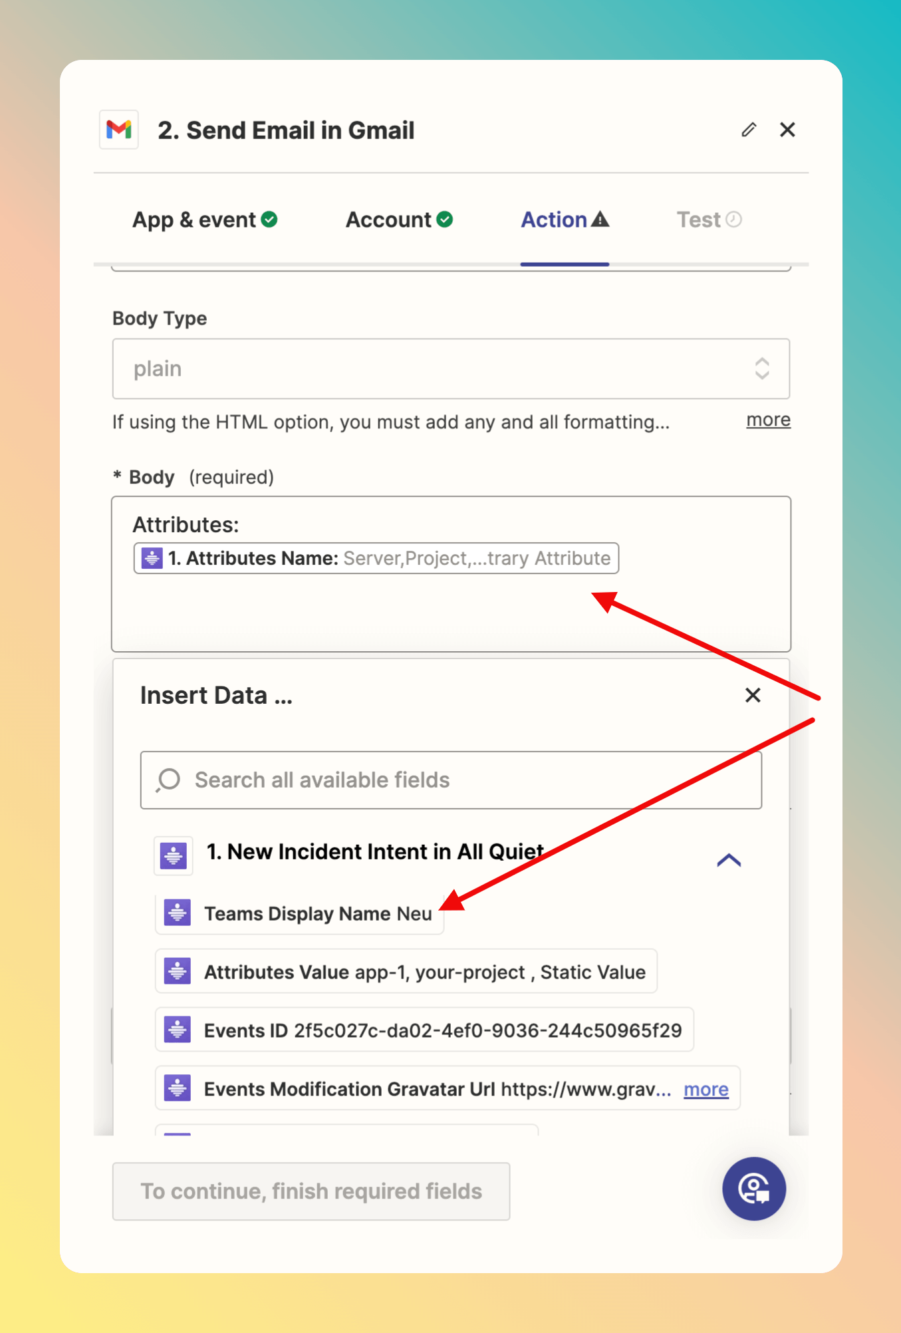Viewport: 901px width, 1333px height.
Task: Insert Teams Display Name Neu field
Action: (299, 913)
